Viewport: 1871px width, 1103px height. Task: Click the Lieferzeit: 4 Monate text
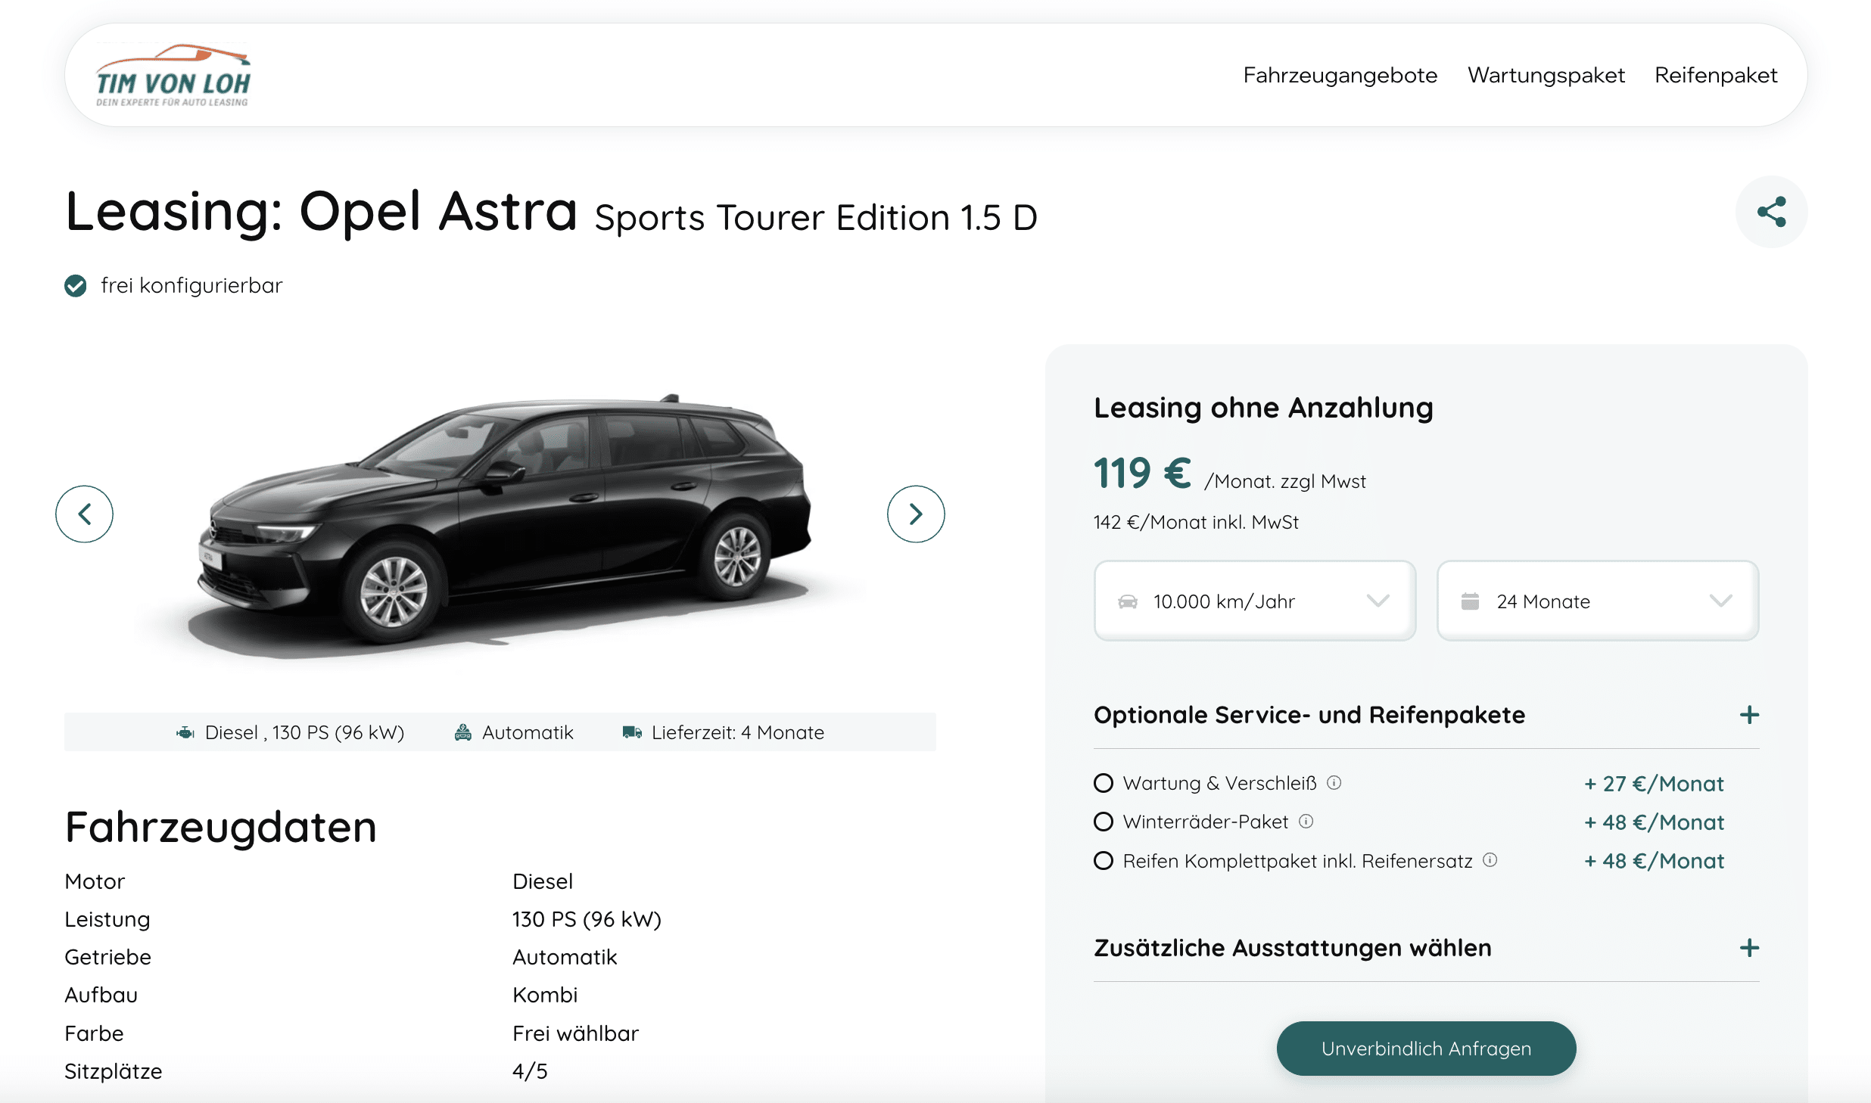737,732
